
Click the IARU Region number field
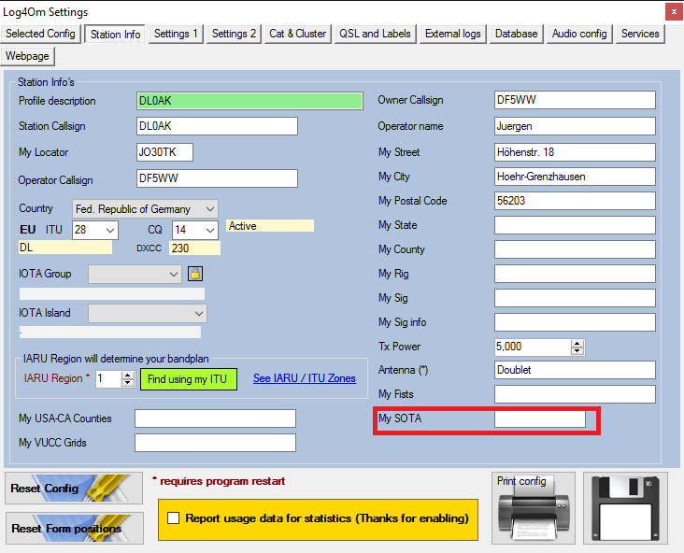pyautogui.click(x=108, y=379)
